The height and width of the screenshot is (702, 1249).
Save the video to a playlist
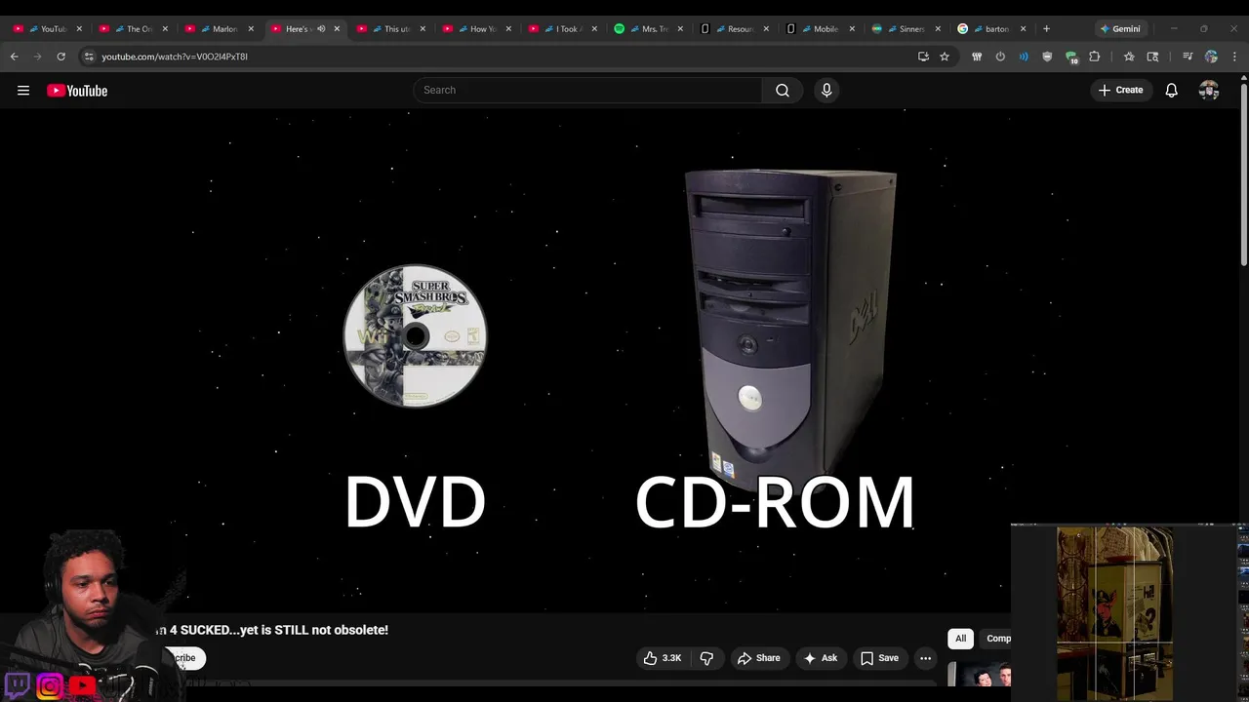878,658
